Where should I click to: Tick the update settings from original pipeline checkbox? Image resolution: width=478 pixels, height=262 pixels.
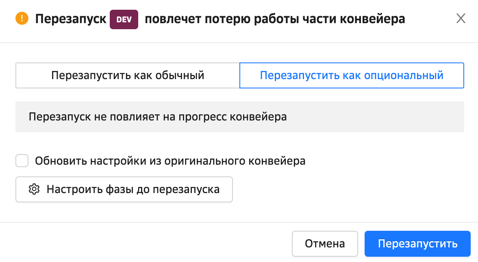click(22, 161)
